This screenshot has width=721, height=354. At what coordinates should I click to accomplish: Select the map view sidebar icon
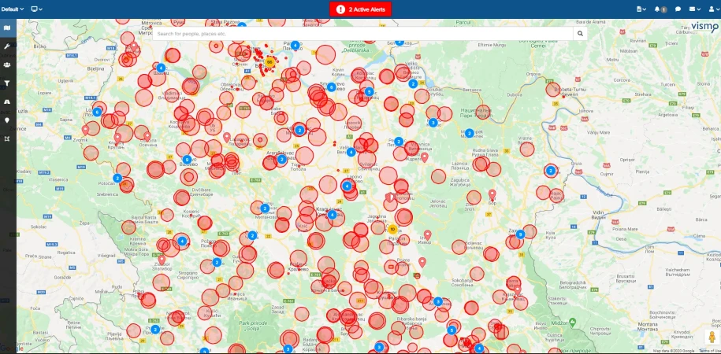click(x=7, y=28)
